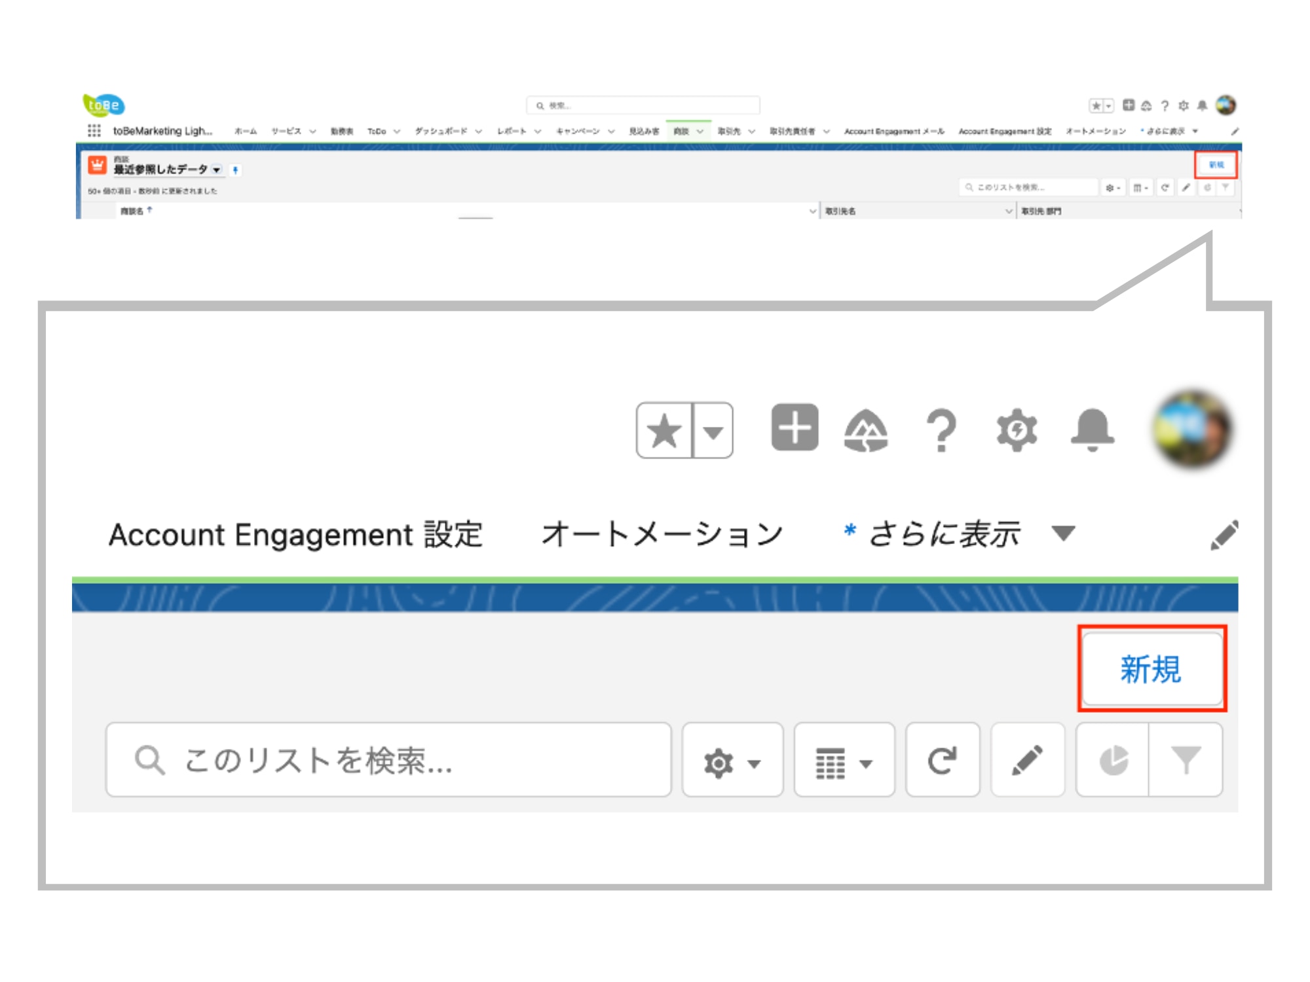The height and width of the screenshot is (982, 1310).
Task: Click the user avatar in enlarged callout
Action: (x=1192, y=429)
